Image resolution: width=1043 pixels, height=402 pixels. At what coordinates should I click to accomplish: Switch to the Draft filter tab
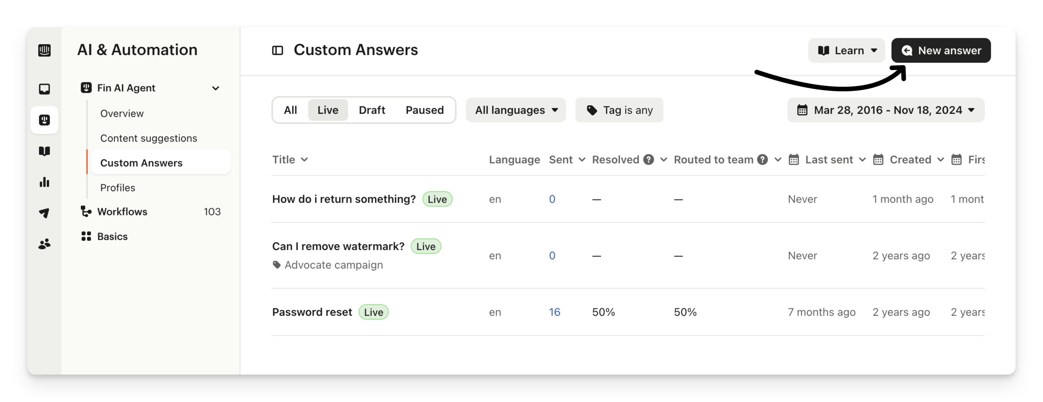click(x=372, y=110)
